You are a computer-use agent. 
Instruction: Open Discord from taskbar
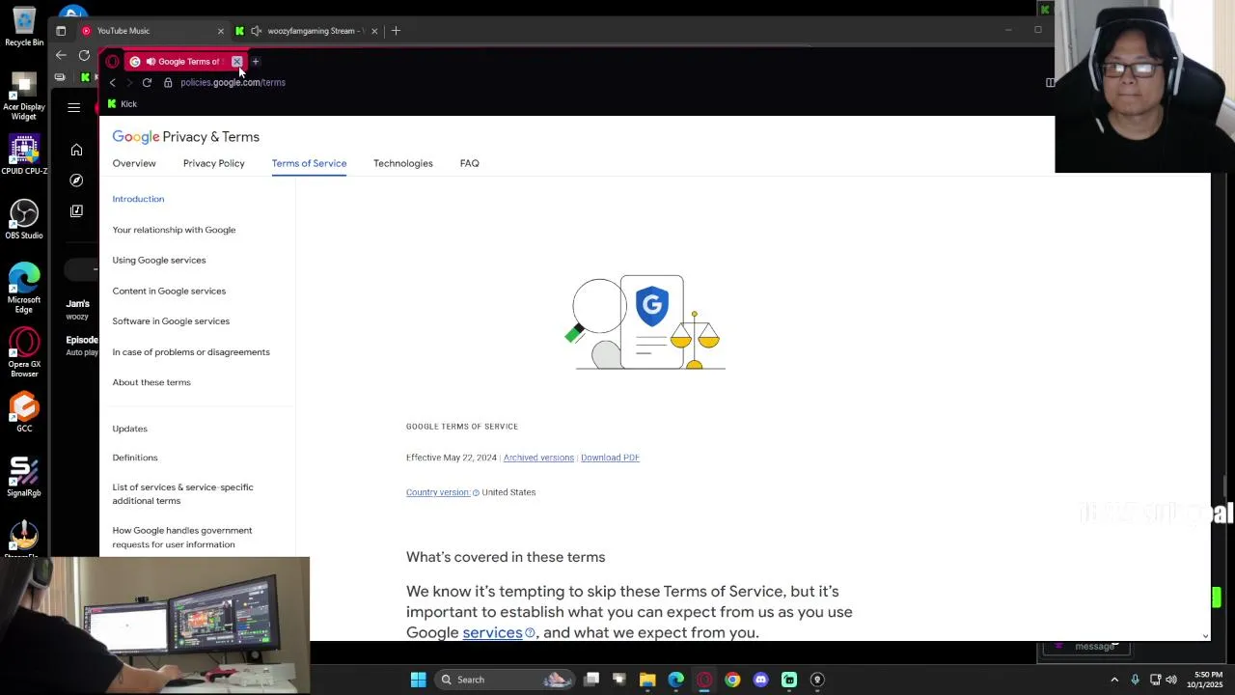[761, 680]
